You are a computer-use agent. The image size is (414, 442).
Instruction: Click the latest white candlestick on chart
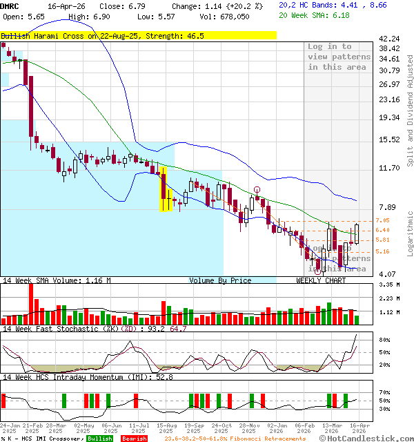pyautogui.click(x=357, y=233)
